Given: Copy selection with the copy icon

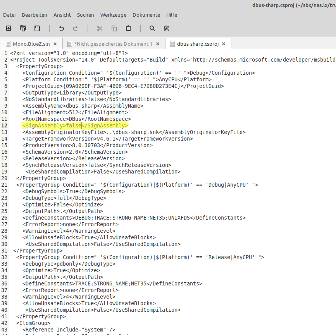Looking at the screenshot, I should (x=114, y=28).
